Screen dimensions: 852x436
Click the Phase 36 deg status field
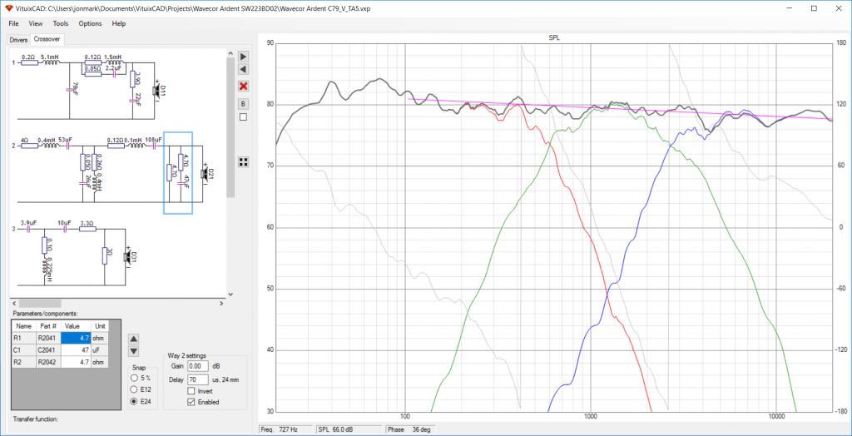pyautogui.click(x=409, y=429)
